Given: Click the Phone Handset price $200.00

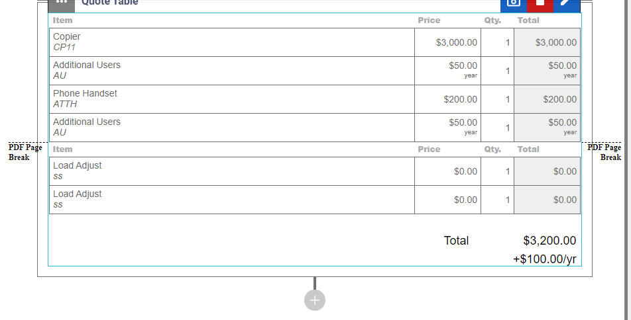Looking at the screenshot, I should [461, 99].
